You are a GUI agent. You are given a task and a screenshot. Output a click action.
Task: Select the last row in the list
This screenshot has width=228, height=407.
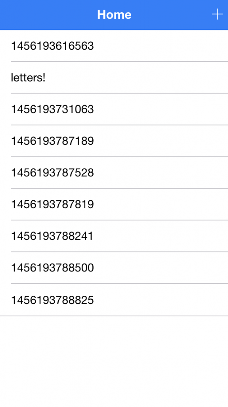click(114, 300)
